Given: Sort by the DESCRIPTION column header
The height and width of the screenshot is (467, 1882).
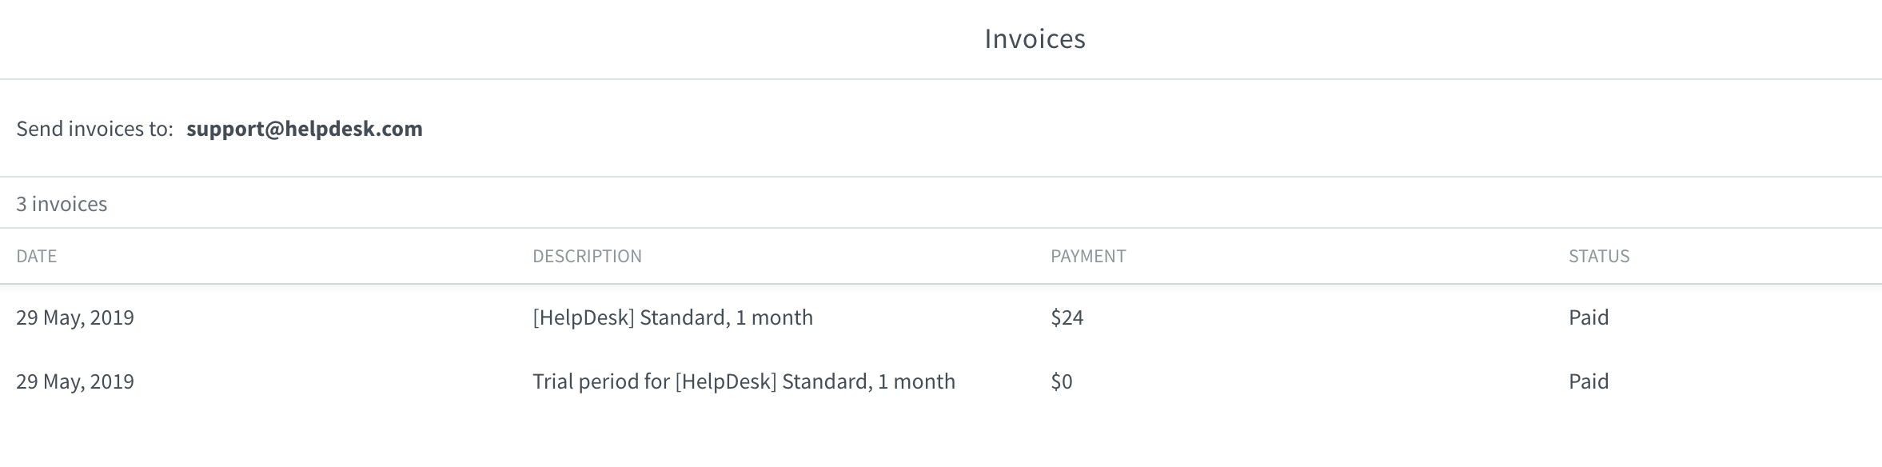Looking at the screenshot, I should (x=587, y=256).
